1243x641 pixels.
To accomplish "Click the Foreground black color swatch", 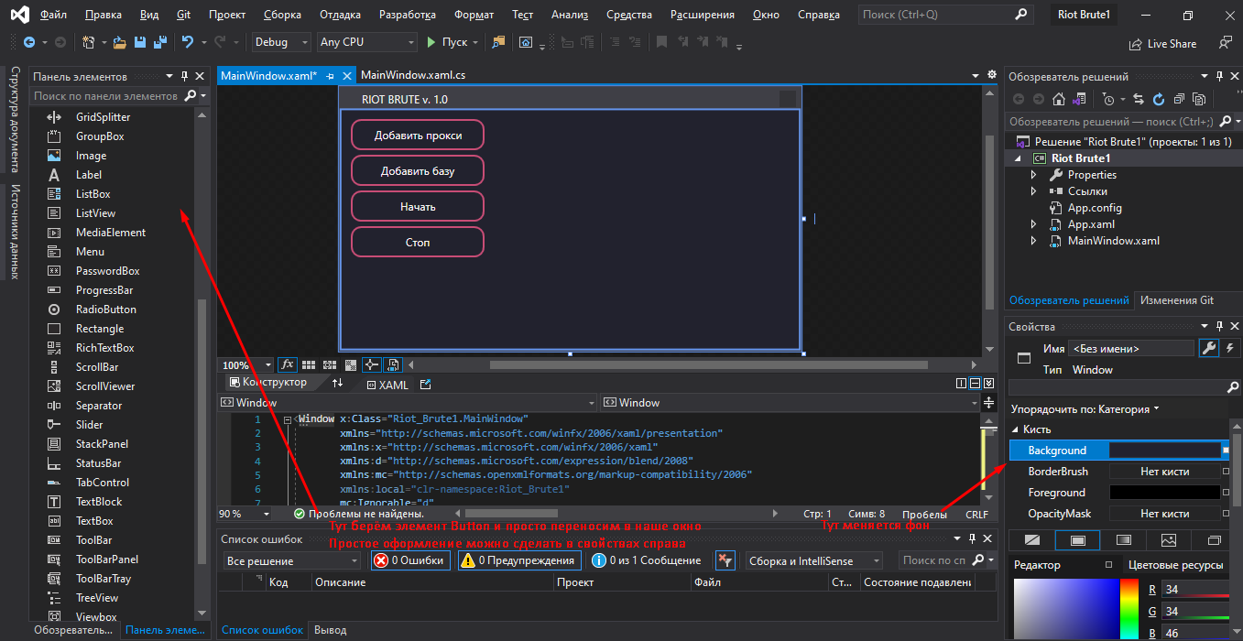I will click(1164, 493).
